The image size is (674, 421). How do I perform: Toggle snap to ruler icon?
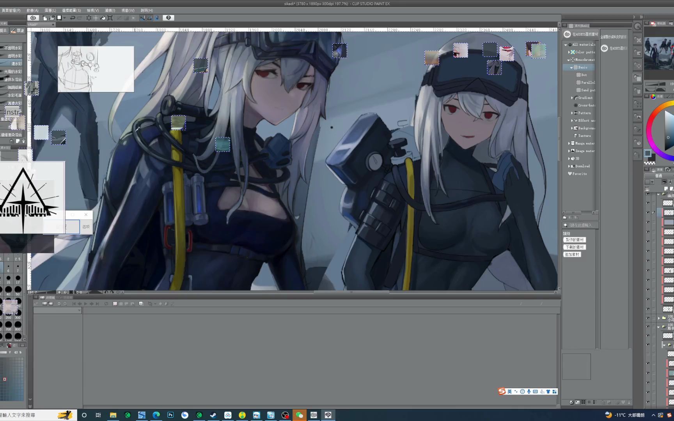pos(142,18)
